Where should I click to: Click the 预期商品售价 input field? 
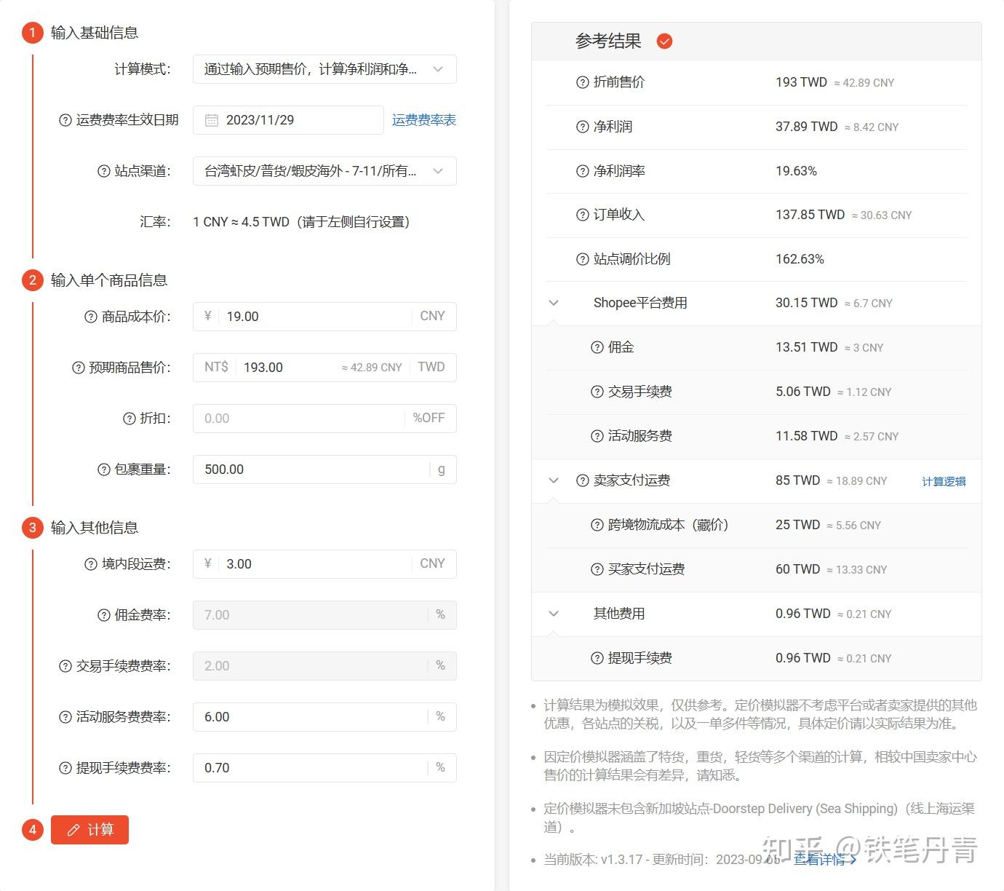pos(324,368)
